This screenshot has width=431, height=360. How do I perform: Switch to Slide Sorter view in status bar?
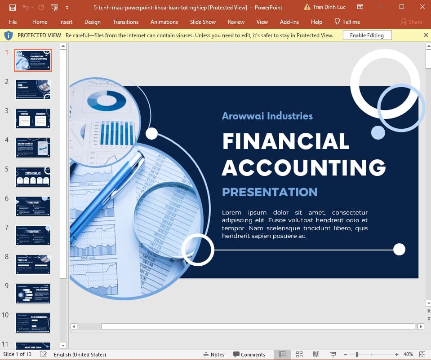point(299,354)
